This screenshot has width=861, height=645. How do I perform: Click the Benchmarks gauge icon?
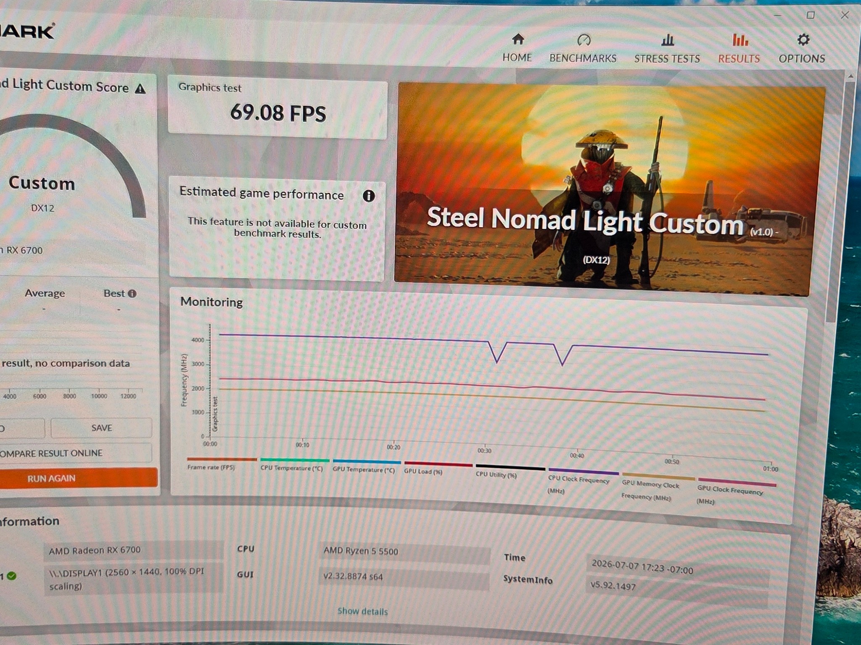(584, 40)
